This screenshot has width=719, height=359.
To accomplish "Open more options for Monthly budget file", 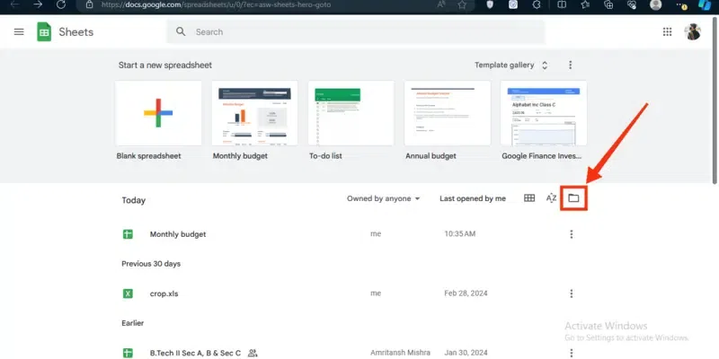I will click(571, 234).
